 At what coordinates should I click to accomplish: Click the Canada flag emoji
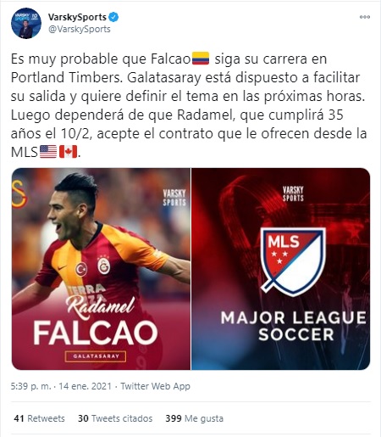click(68, 152)
